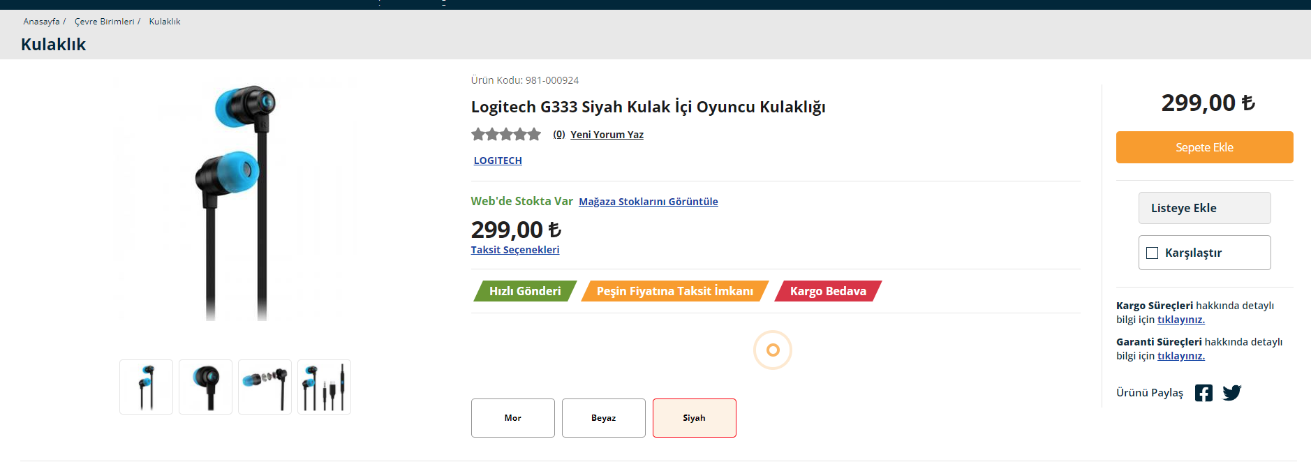Select first earbuds thumbnail image

[146, 387]
